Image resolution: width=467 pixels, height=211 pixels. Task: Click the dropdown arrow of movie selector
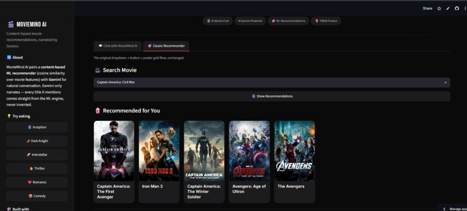click(x=445, y=83)
